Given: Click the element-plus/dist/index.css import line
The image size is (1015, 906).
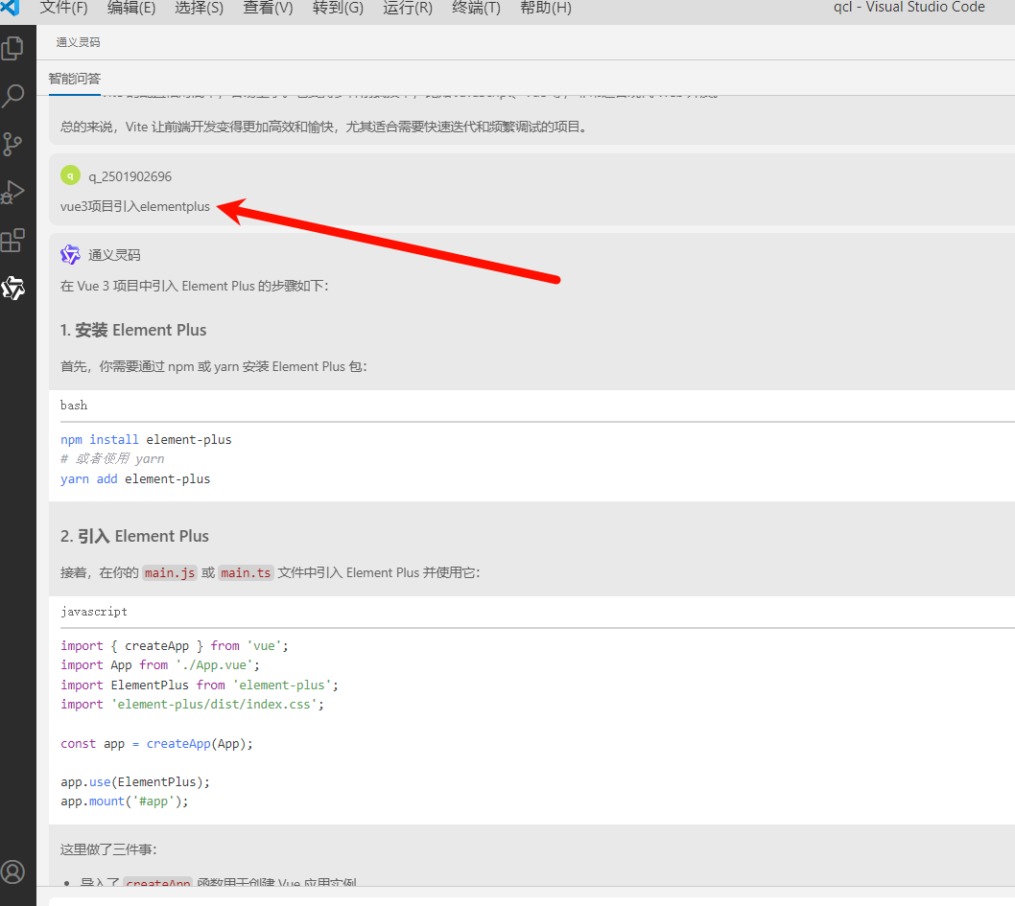Looking at the screenshot, I should (192, 705).
